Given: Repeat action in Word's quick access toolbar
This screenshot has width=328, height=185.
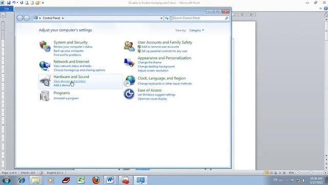Looking at the screenshot, I should (x=22, y=3).
